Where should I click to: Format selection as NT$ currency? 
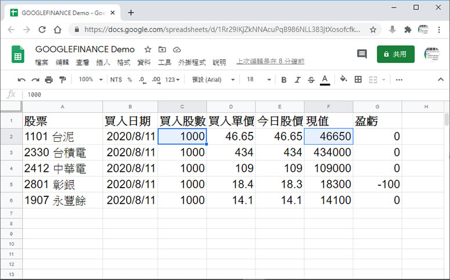click(116, 80)
